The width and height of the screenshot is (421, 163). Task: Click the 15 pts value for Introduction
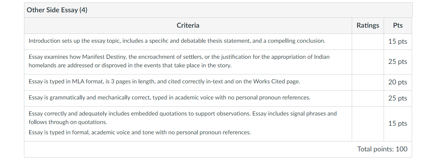pos(398,42)
